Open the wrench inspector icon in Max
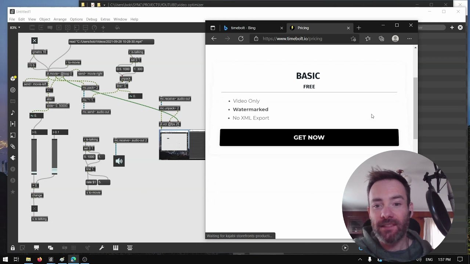The image size is (470, 264). coord(102,248)
